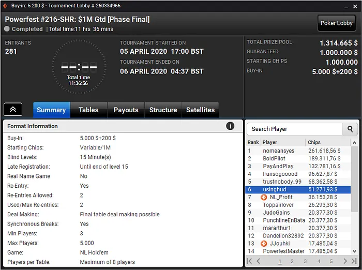Select player JudoGains in rankings
362x270 pixels.
point(298,213)
